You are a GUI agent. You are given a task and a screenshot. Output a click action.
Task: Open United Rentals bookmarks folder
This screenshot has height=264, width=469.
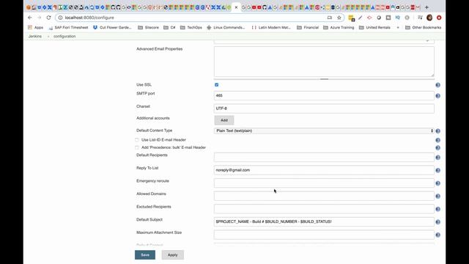[374, 27]
